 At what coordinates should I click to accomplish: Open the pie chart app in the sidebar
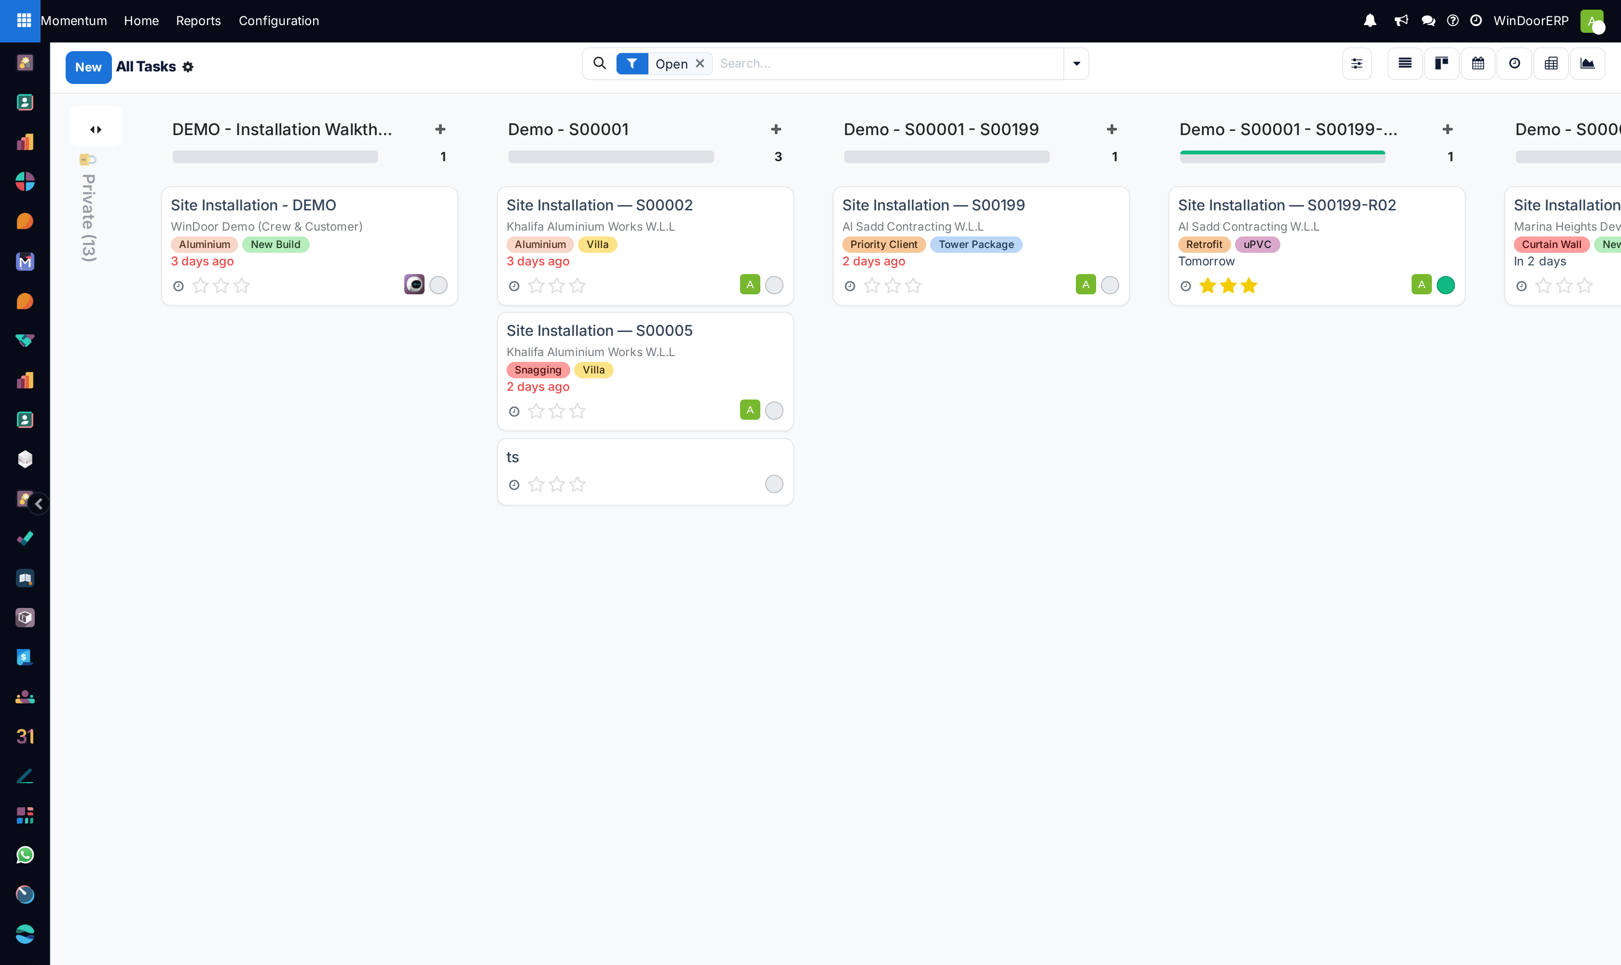(25, 181)
